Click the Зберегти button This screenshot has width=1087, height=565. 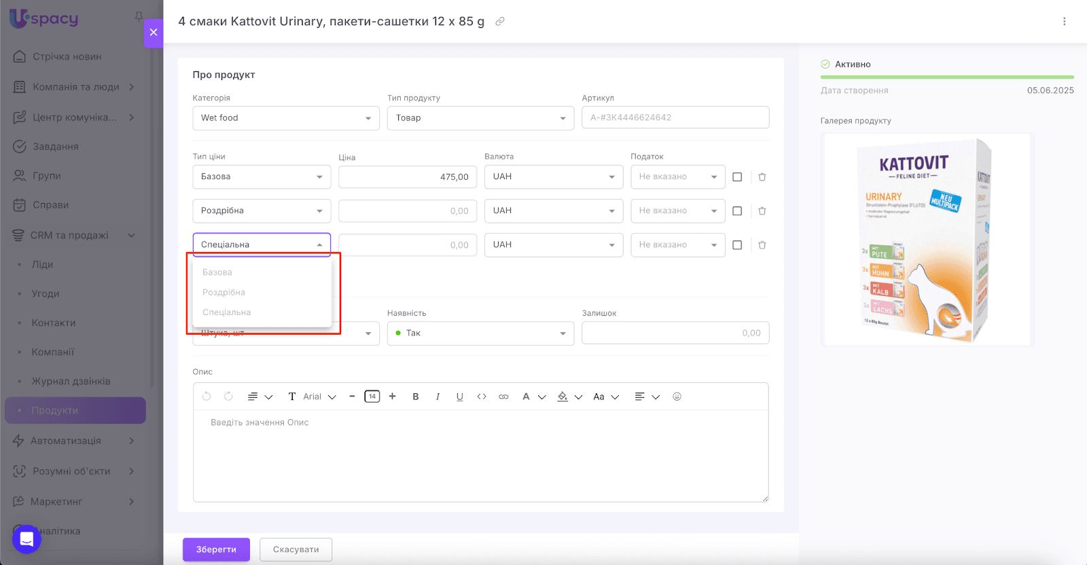[216, 549]
